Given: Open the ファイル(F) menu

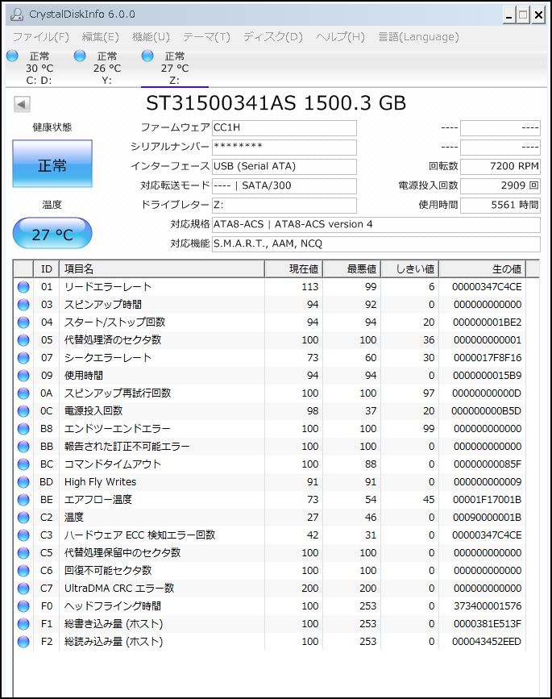Looking at the screenshot, I should tap(41, 37).
